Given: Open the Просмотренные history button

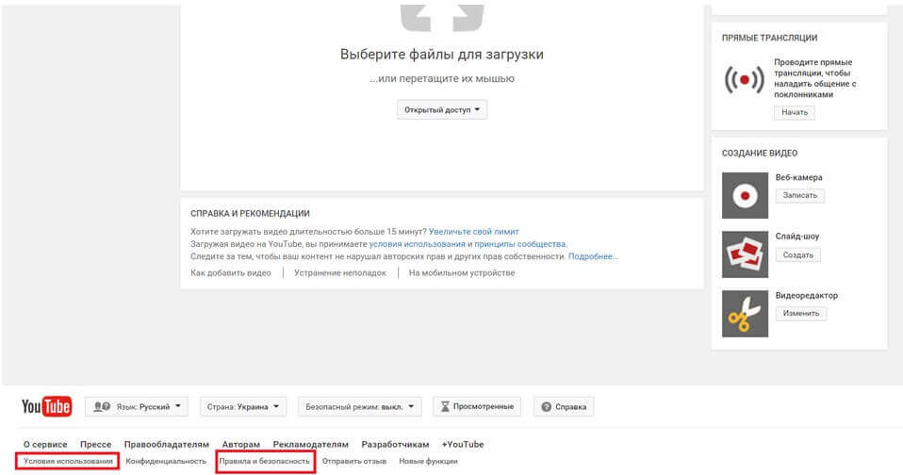Looking at the screenshot, I should click(x=477, y=406).
